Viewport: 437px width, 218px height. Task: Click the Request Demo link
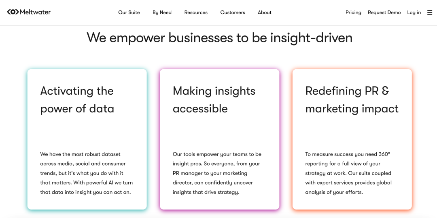(x=384, y=12)
